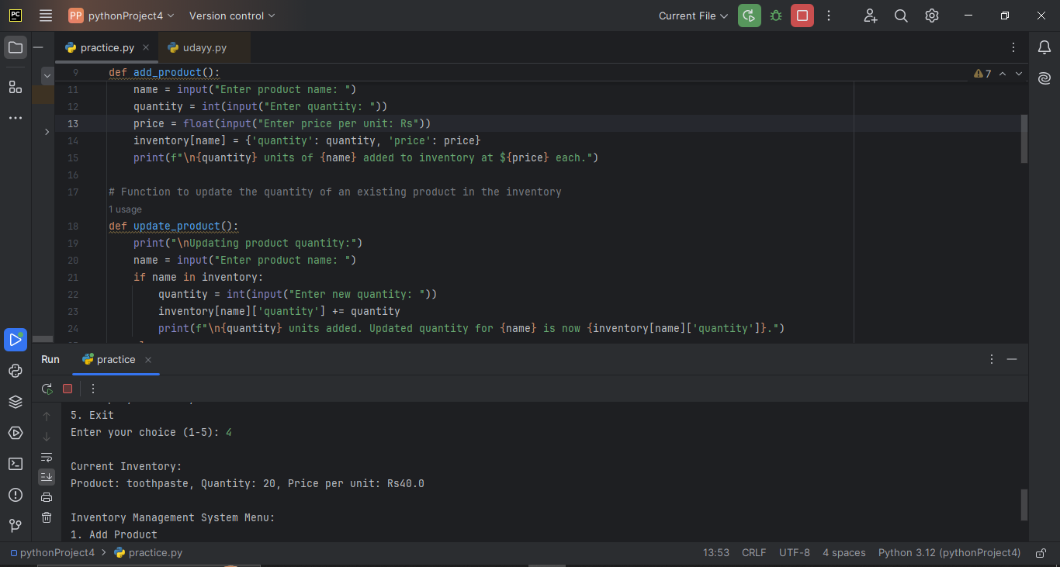Open the Structure tool window
Viewport: 1060px width, 567px height.
pos(16,87)
